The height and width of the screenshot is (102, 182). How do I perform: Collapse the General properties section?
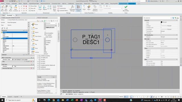(x=177, y=20)
